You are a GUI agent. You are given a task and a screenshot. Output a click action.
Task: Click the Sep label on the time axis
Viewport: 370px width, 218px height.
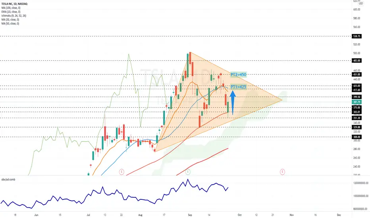pos(190,215)
